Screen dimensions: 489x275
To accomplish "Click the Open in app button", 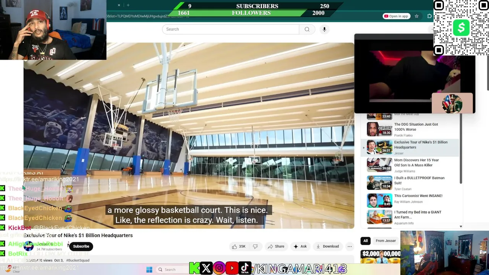I will (396, 16).
